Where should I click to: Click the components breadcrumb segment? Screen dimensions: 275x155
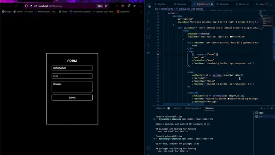click(x=167, y=9)
